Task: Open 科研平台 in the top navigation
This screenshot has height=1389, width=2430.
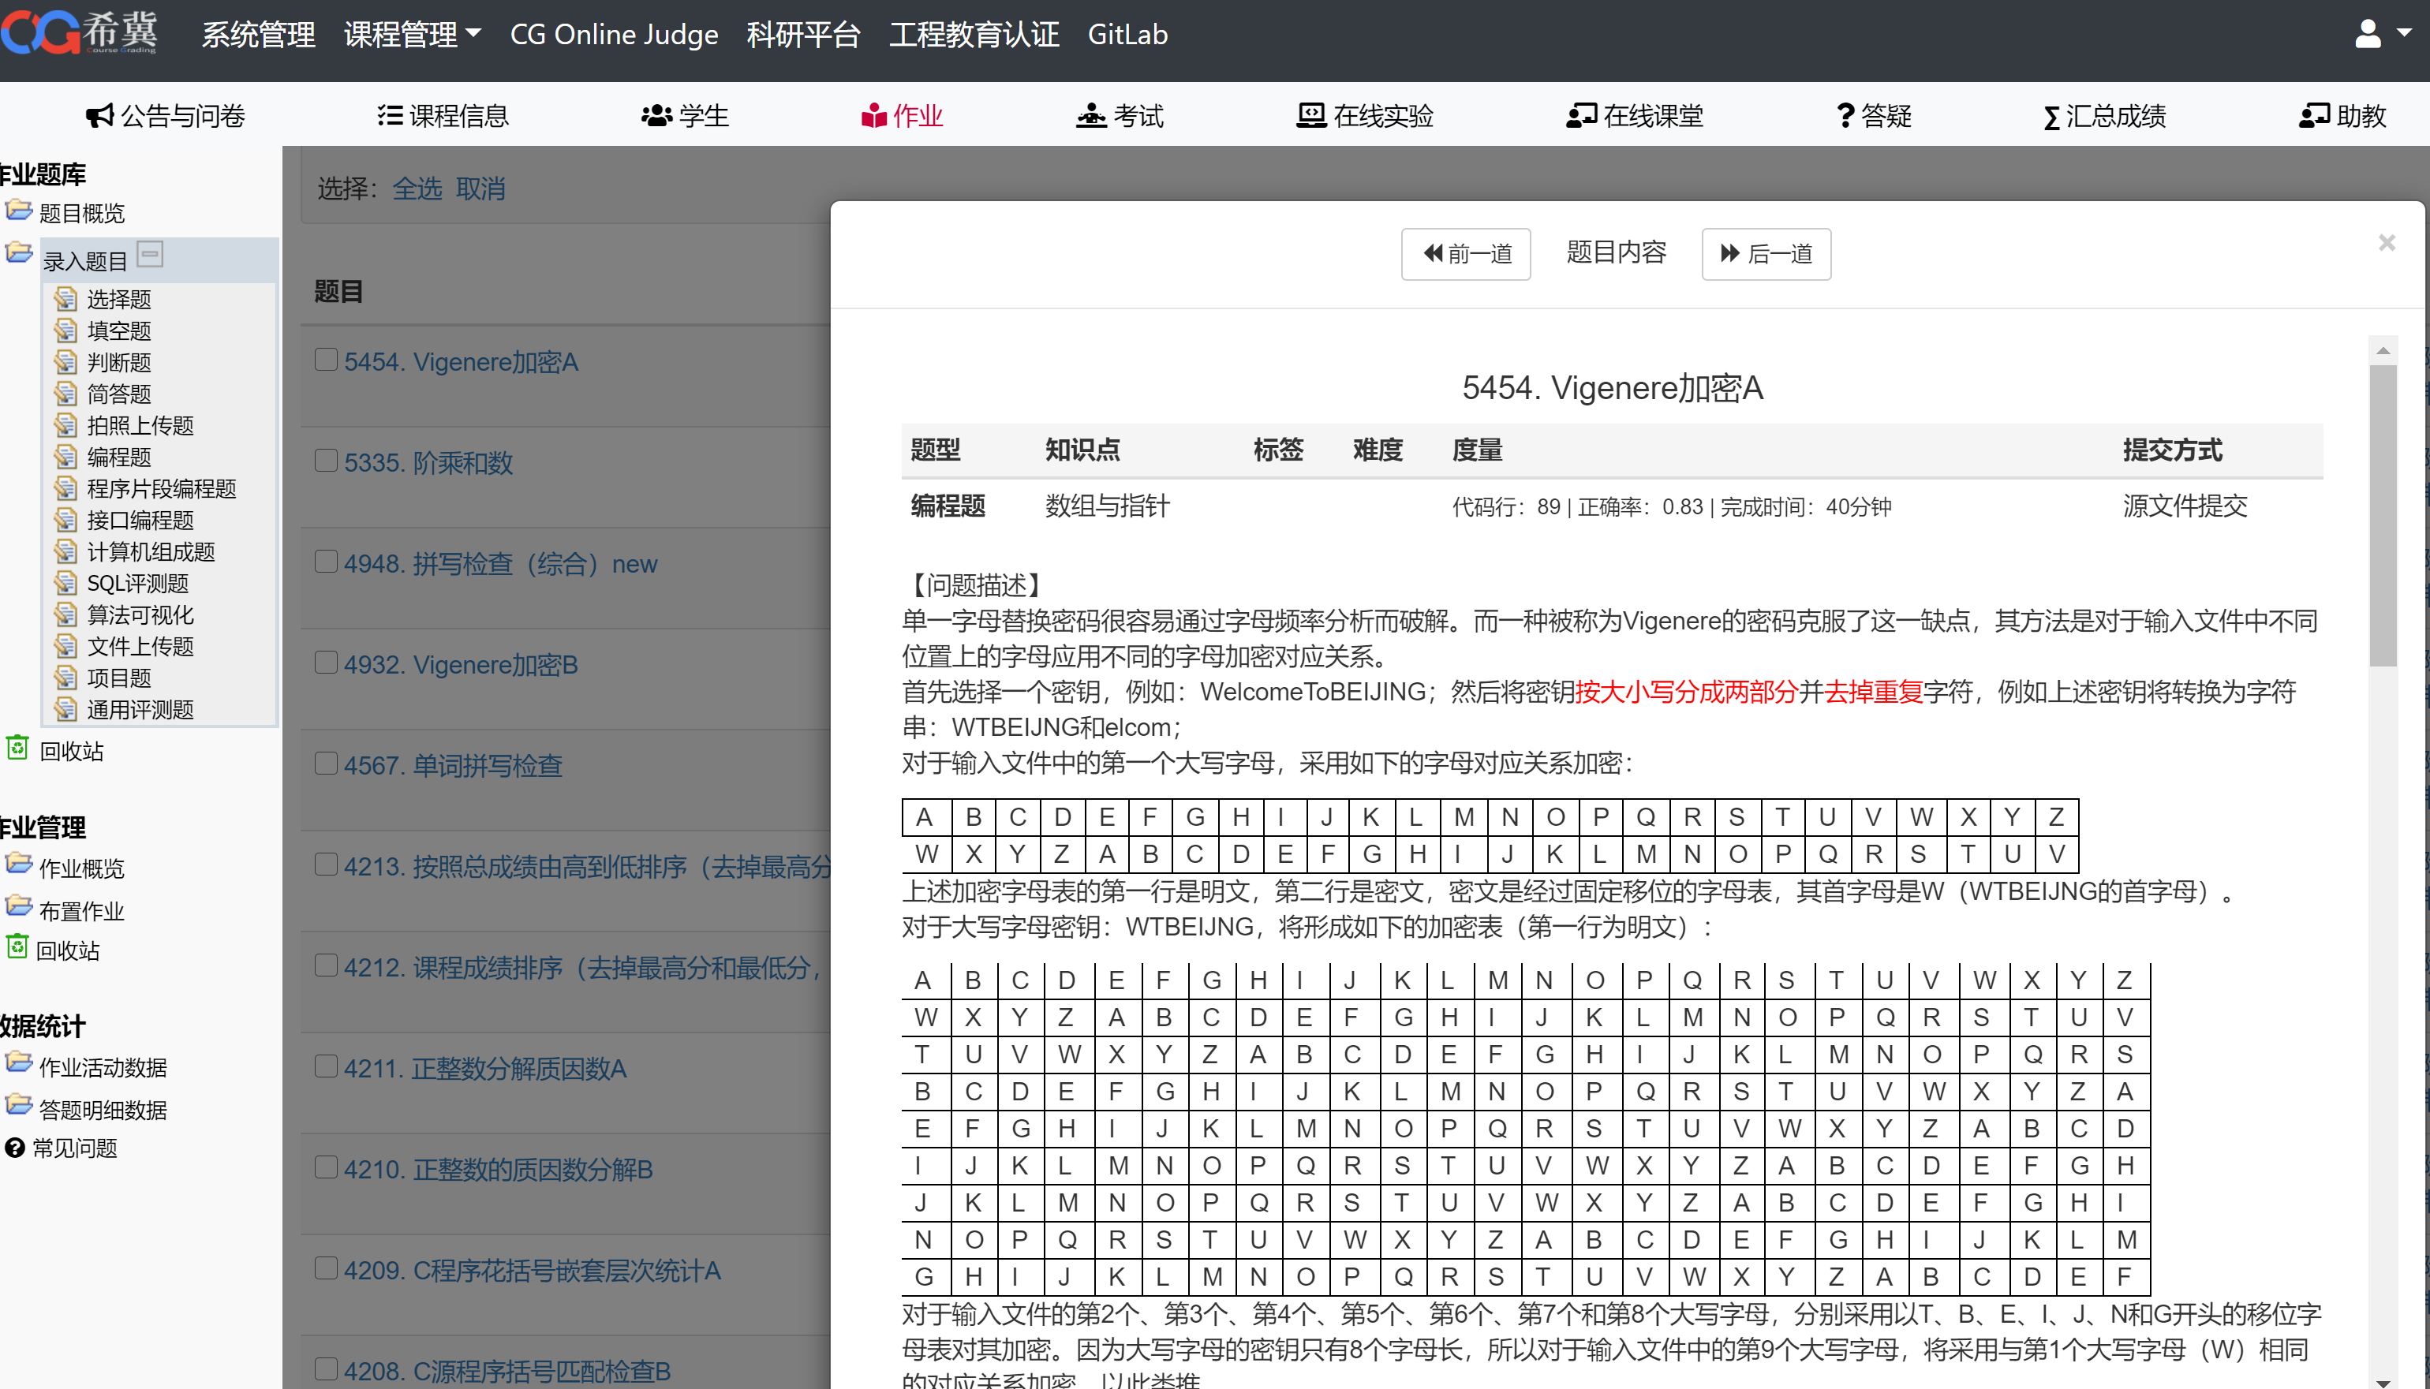Action: (803, 35)
